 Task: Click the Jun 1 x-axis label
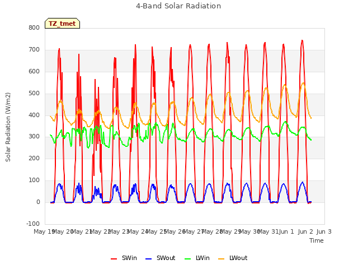[x=286, y=231]
